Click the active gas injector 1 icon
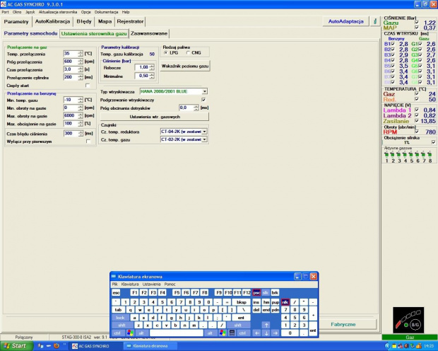Viewport: 438px width, 351px height. [386, 155]
